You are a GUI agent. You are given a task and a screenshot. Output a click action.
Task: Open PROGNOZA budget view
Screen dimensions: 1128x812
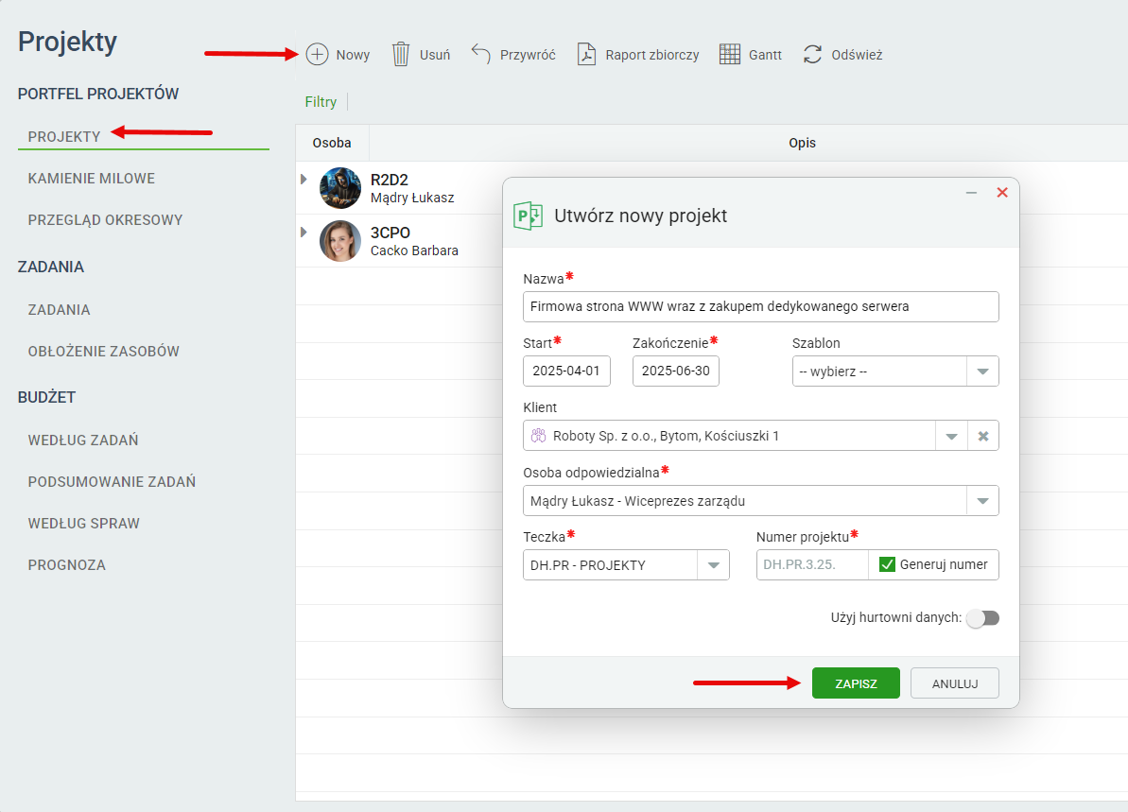point(66,565)
